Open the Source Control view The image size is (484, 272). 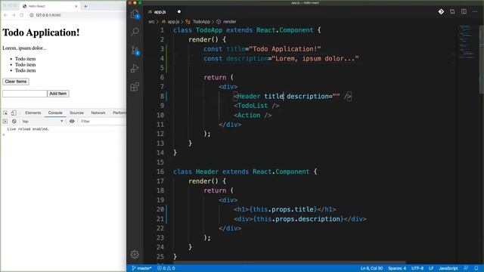(135, 51)
